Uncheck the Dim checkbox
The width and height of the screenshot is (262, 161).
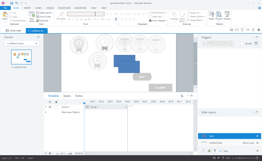tap(221, 151)
